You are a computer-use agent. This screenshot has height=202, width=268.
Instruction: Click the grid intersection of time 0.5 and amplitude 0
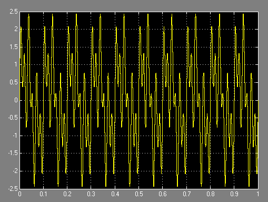139,100
